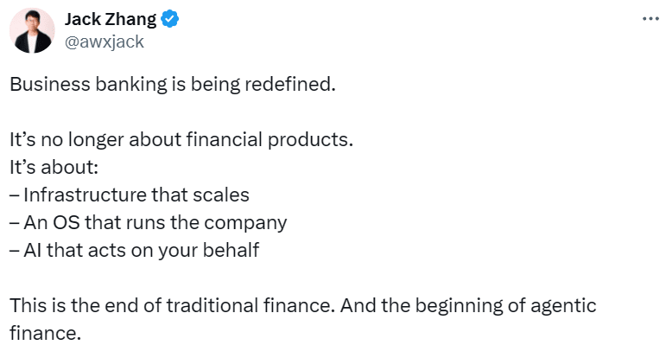This screenshot has height=345, width=666.
Task: Open Jack Zhang's profile picture
Action: click(x=32, y=30)
